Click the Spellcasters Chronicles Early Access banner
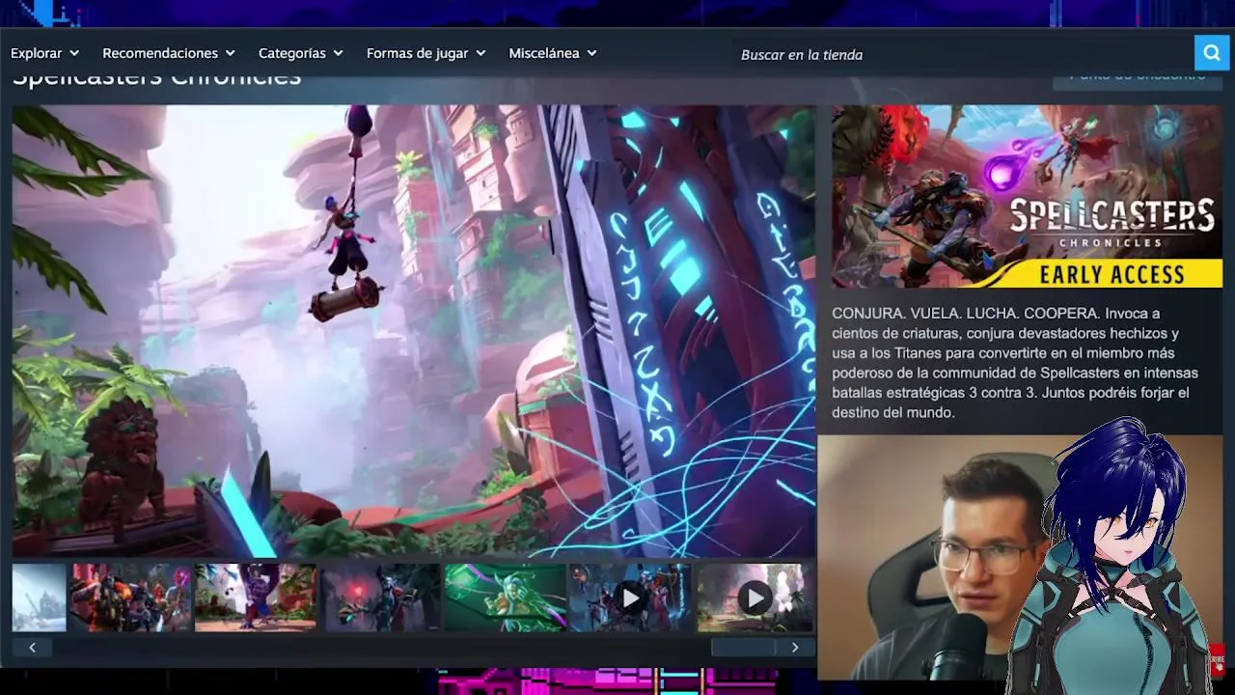 1027,197
